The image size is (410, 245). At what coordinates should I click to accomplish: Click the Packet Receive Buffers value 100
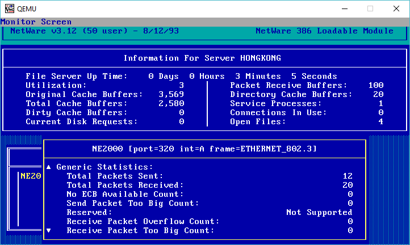coord(376,86)
